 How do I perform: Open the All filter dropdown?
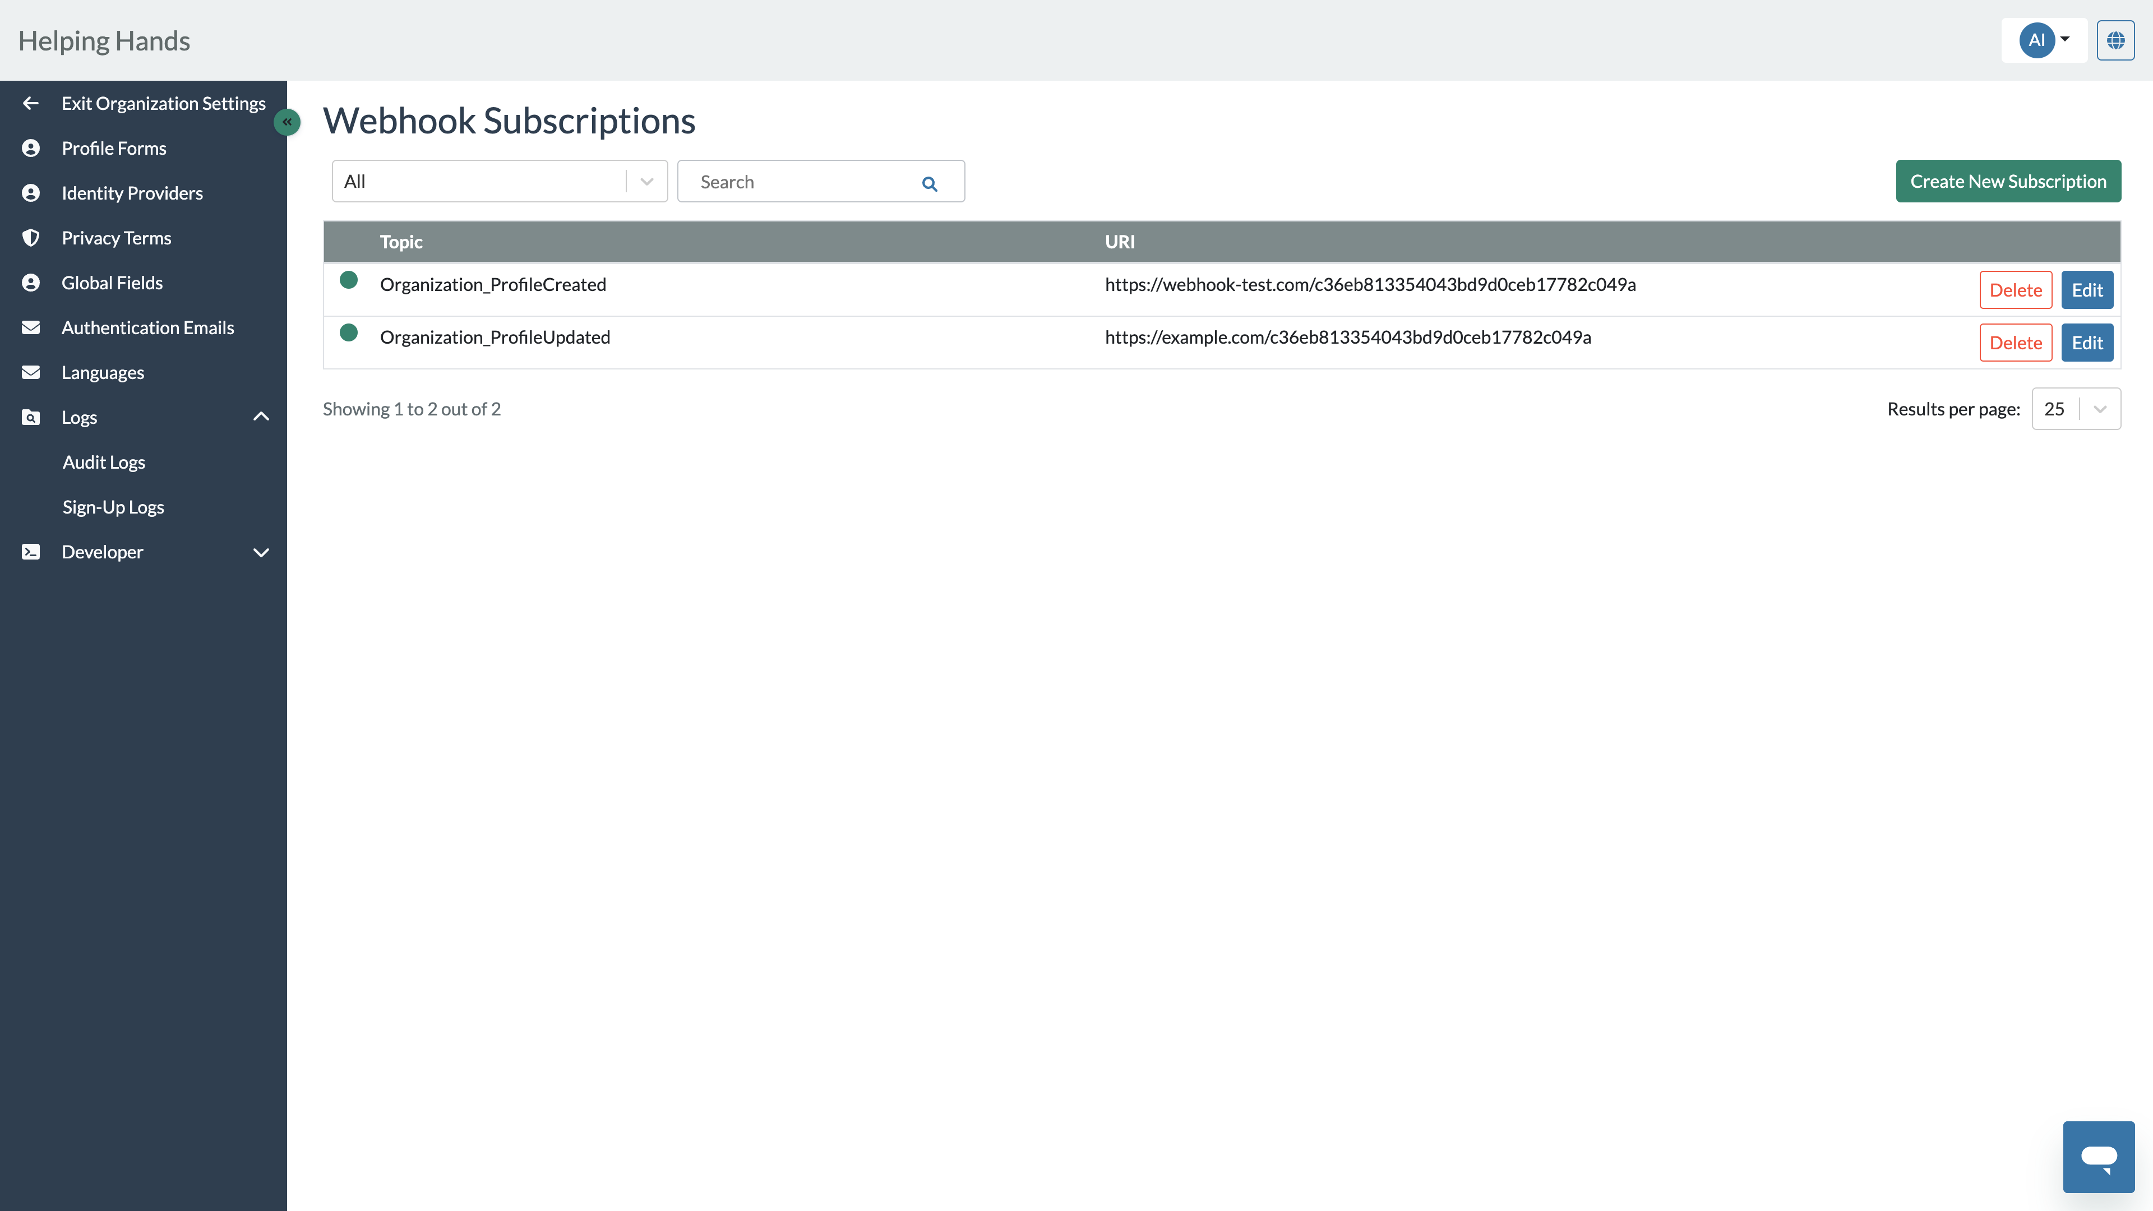tap(499, 181)
